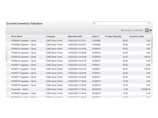The width and height of the screenshot is (158, 118).
Task: Export list via Excel link
Action: tap(131, 31)
